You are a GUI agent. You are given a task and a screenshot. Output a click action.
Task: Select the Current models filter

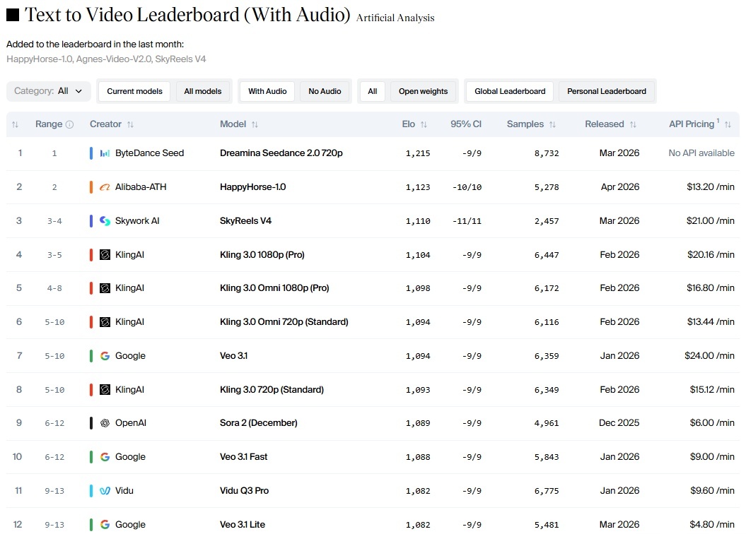click(x=134, y=91)
